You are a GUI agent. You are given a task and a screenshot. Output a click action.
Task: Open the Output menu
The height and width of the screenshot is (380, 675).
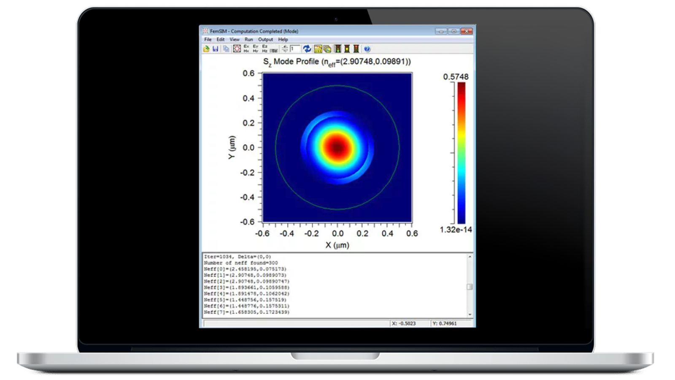(265, 39)
